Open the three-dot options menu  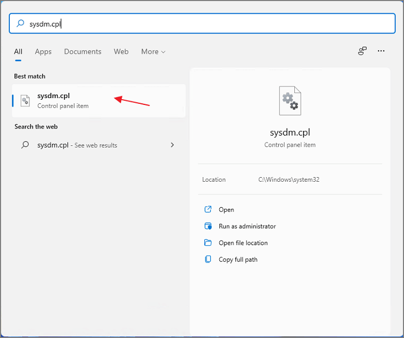pos(381,51)
